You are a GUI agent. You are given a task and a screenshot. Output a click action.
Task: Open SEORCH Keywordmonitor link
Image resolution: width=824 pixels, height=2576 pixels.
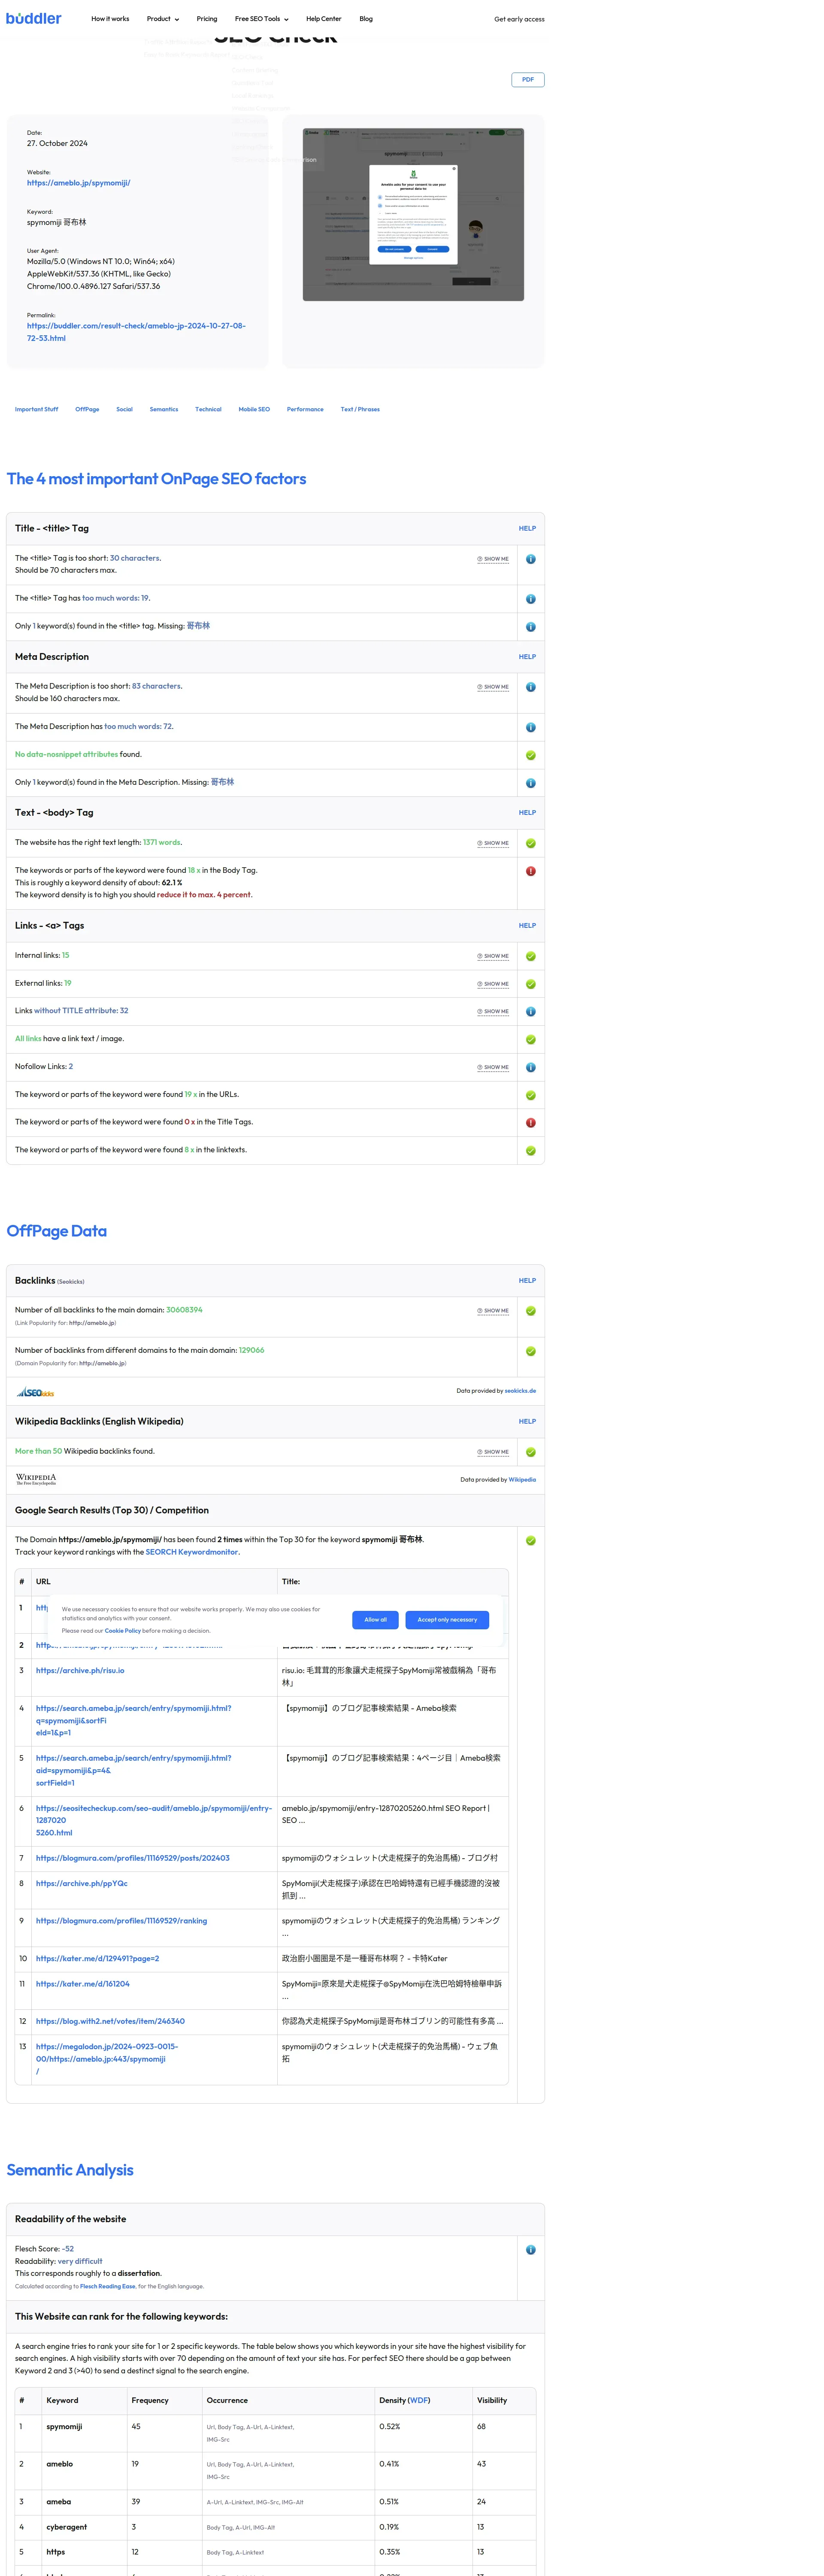point(192,1553)
